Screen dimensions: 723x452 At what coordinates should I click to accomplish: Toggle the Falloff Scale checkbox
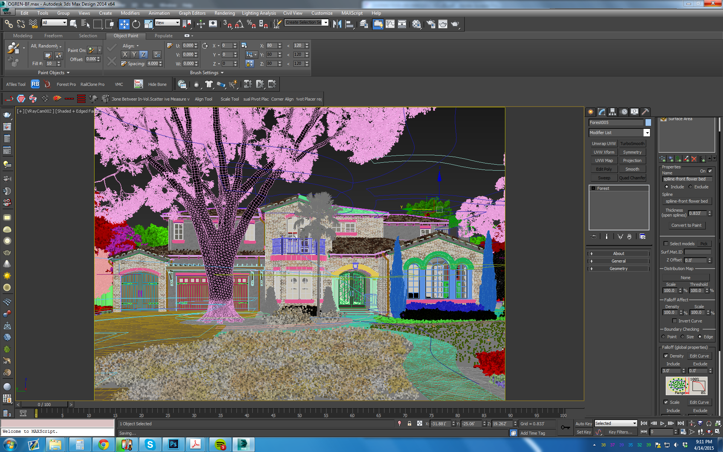666,402
